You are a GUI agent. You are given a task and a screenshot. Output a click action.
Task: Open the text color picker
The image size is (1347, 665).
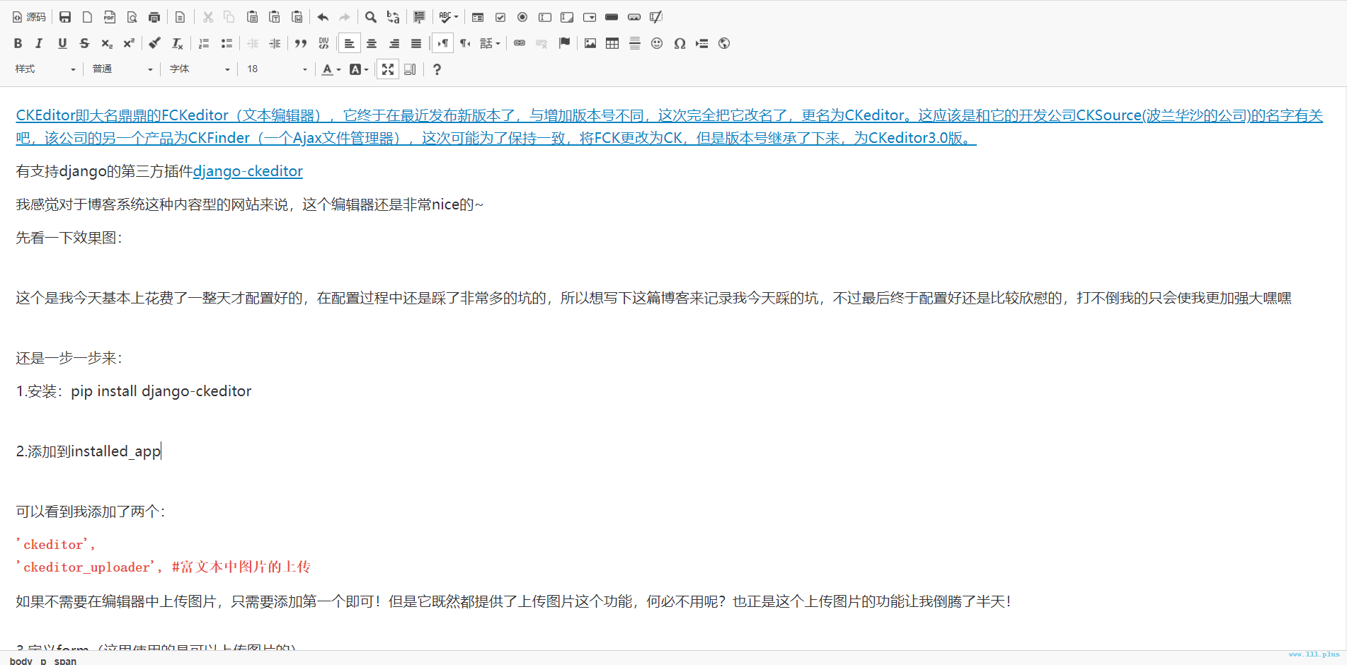coord(331,69)
